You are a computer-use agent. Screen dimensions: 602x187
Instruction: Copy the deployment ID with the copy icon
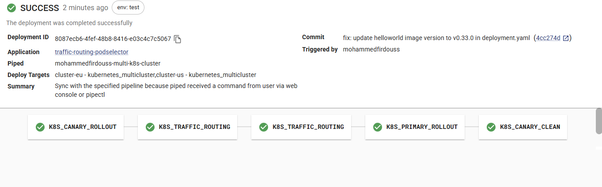tap(178, 39)
